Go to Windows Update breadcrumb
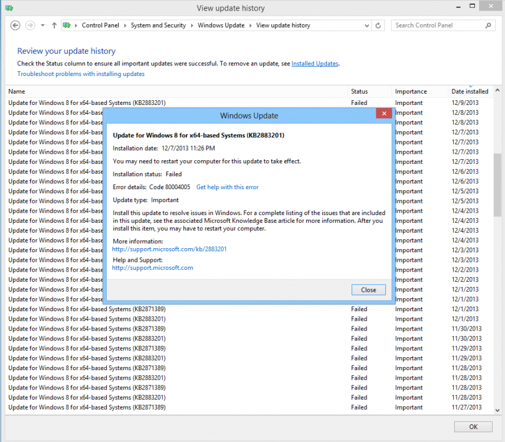Viewport: 505px width, 442px height. [x=221, y=25]
